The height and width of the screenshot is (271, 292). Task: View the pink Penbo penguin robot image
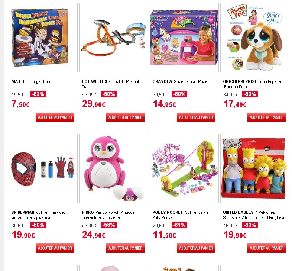tap(114, 168)
